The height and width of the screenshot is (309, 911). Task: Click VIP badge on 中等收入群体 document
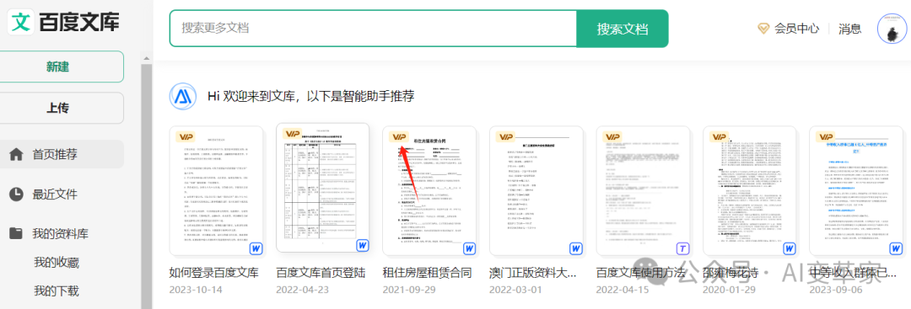[826, 136]
